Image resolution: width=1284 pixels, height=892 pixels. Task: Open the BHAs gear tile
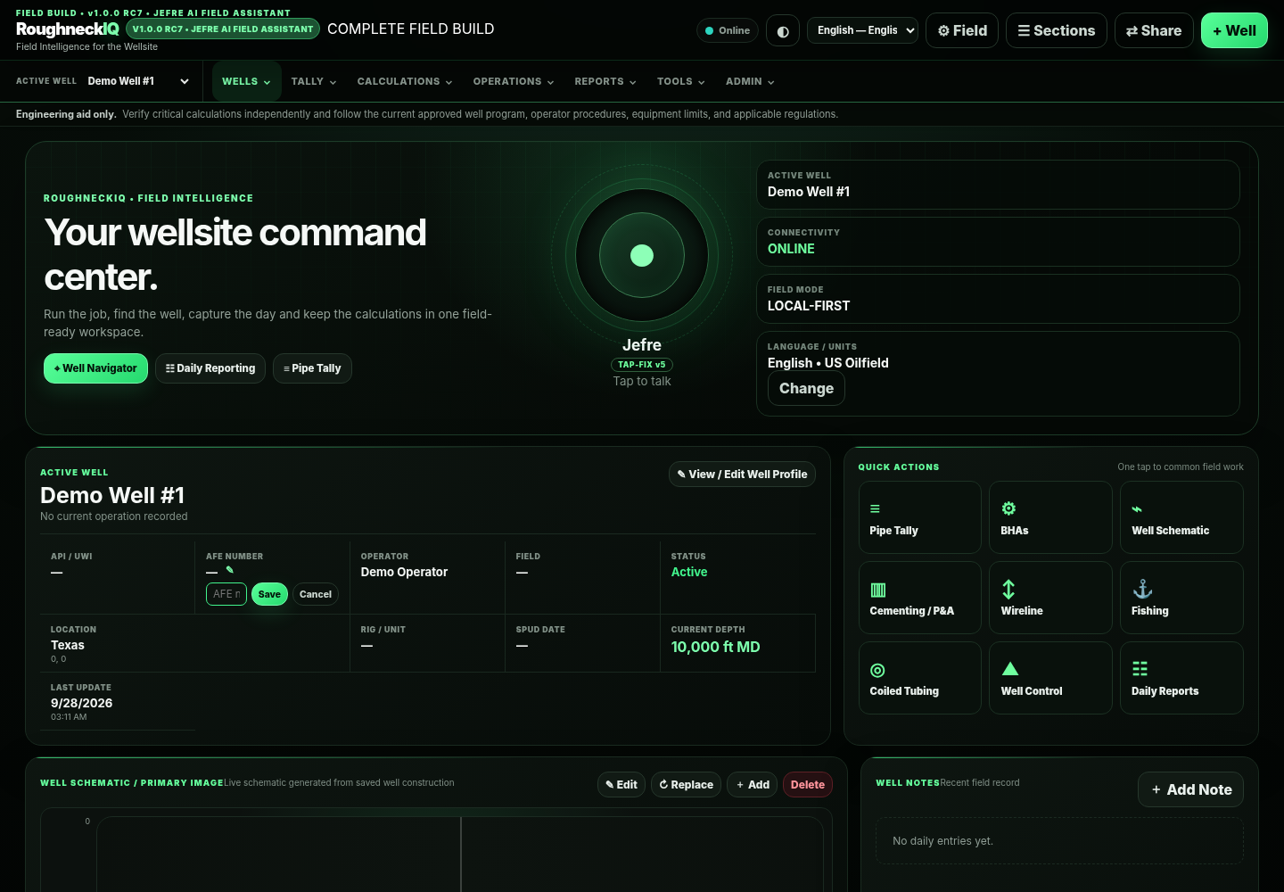tap(1050, 517)
